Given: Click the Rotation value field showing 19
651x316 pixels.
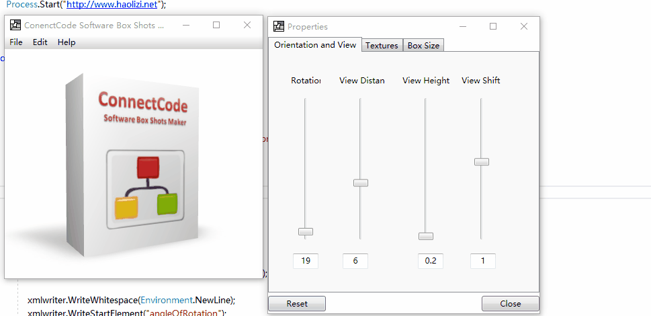Looking at the screenshot, I should tap(306, 261).
